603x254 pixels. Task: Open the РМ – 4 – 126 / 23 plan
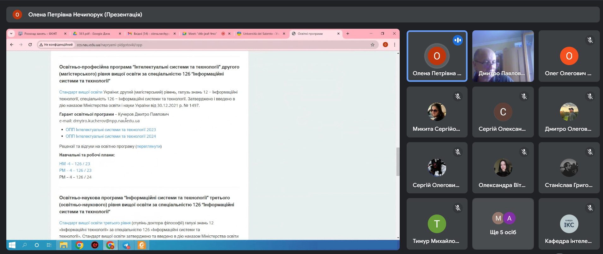pos(75,170)
